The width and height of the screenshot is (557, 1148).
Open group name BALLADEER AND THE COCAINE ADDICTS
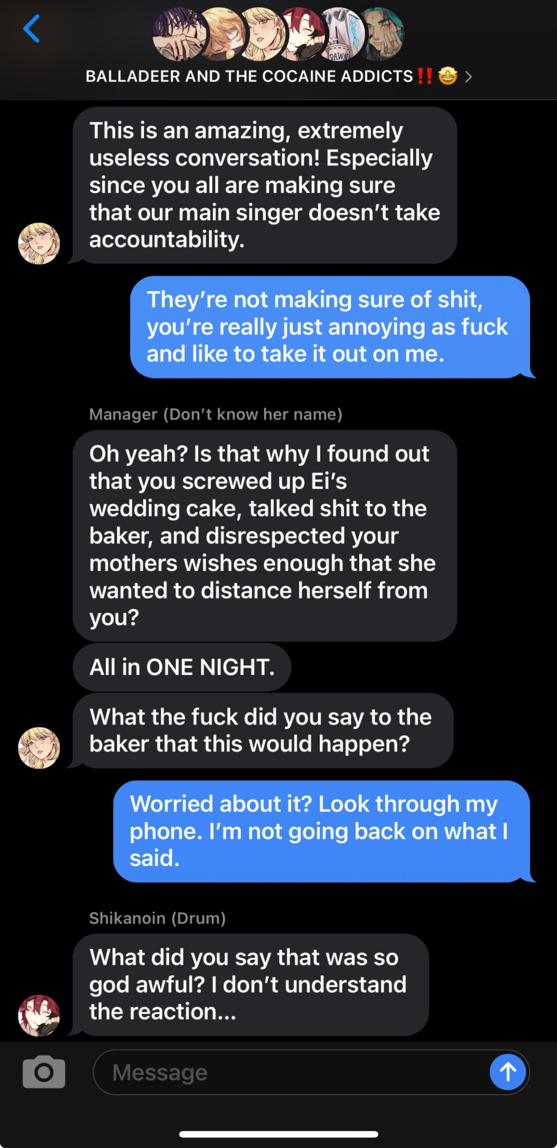(249, 77)
